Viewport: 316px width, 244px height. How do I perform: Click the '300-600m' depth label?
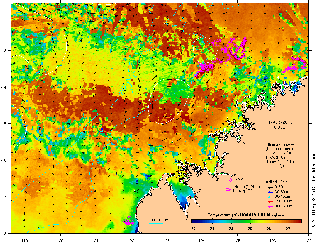pos(283,206)
